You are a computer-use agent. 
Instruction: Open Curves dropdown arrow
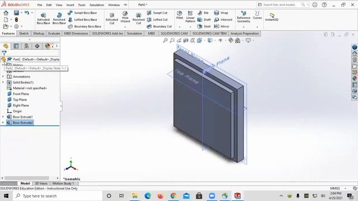pyautogui.click(x=257, y=27)
